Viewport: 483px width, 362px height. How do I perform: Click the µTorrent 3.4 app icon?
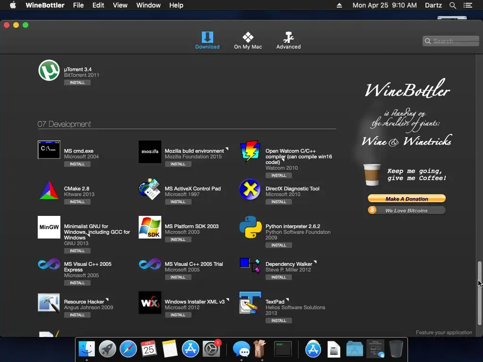pos(49,71)
